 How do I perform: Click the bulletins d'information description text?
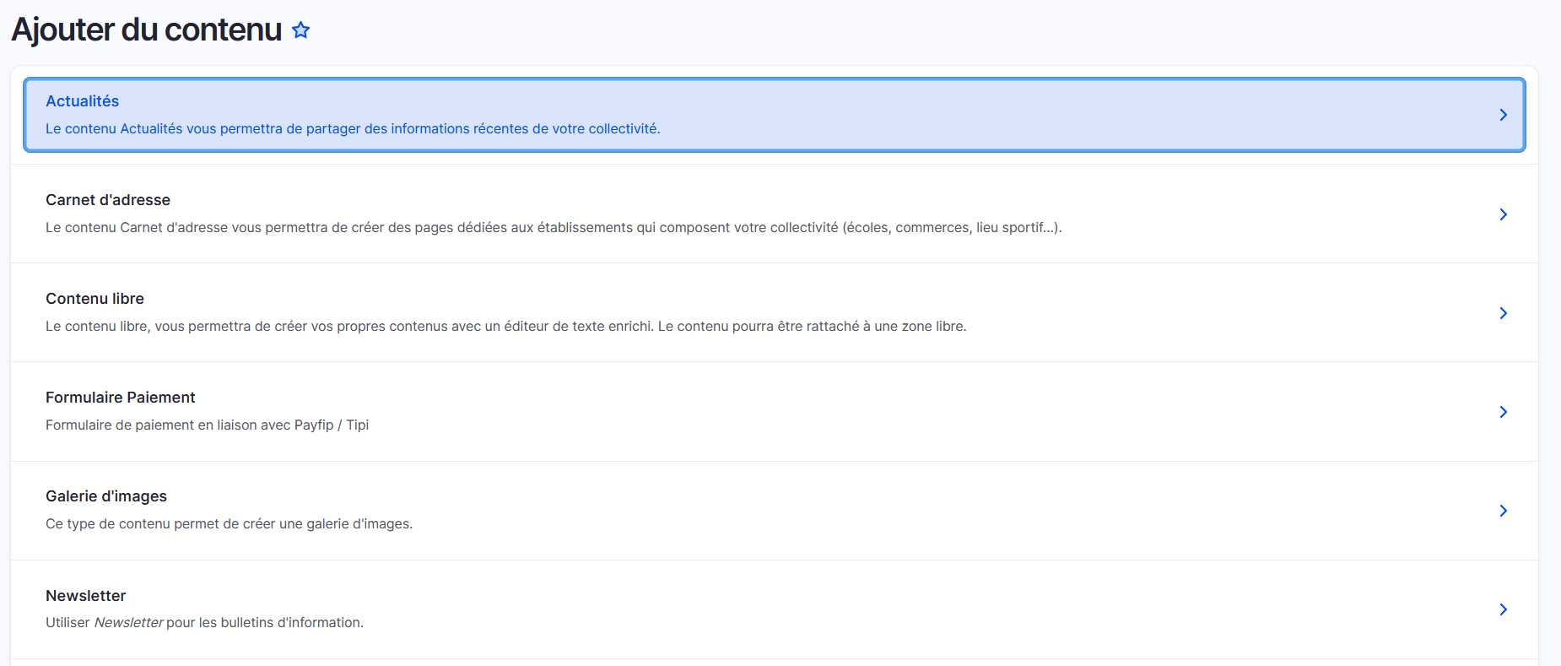pyautogui.click(x=204, y=623)
